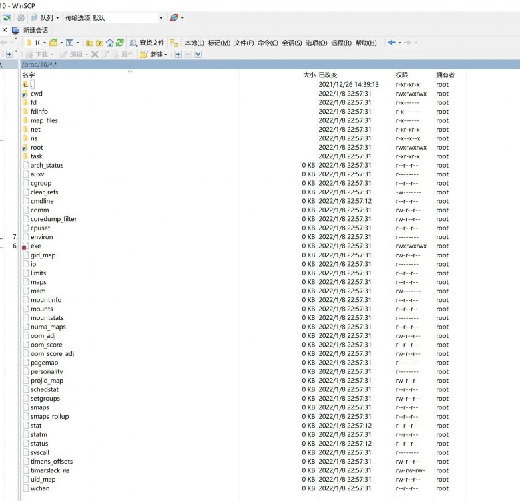Click the new session monitor icon
520x501 pixels.
(15, 30)
